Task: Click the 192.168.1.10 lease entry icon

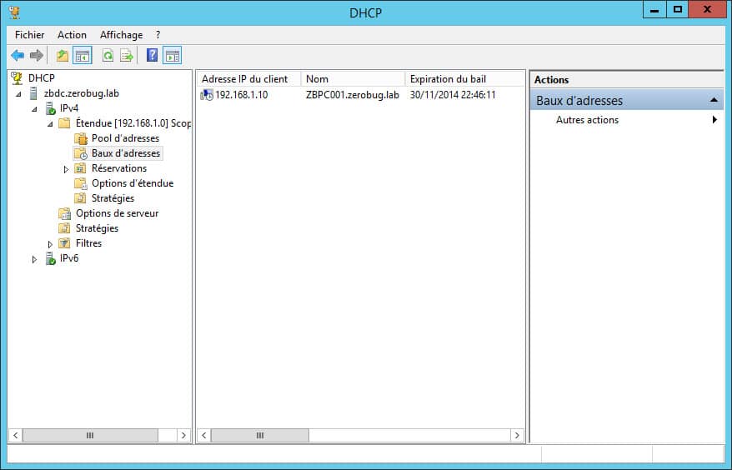Action: (x=207, y=95)
